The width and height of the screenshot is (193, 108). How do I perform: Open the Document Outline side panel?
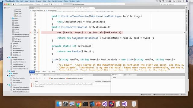[x=186, y=39]
